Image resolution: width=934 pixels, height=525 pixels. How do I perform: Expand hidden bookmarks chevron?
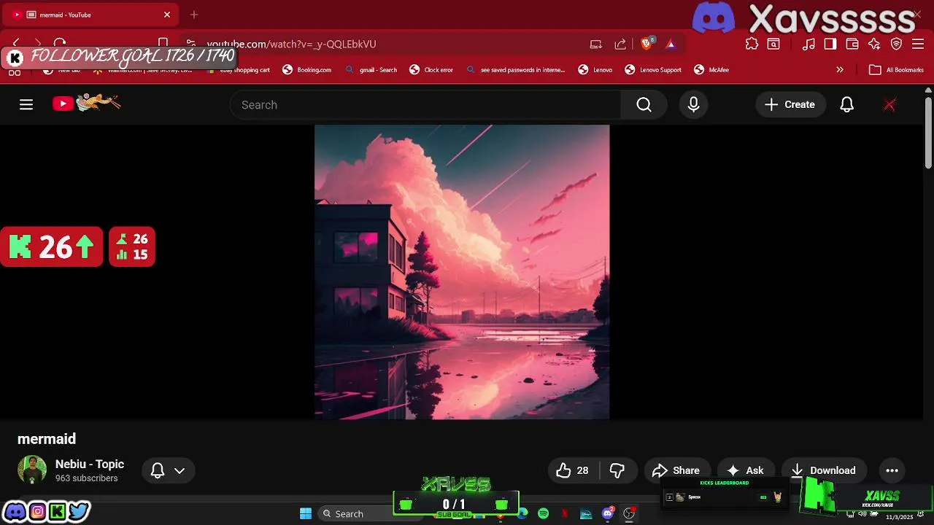(840, 70)
